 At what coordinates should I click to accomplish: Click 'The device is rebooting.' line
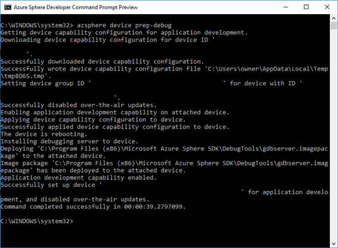tap(44, 135)
